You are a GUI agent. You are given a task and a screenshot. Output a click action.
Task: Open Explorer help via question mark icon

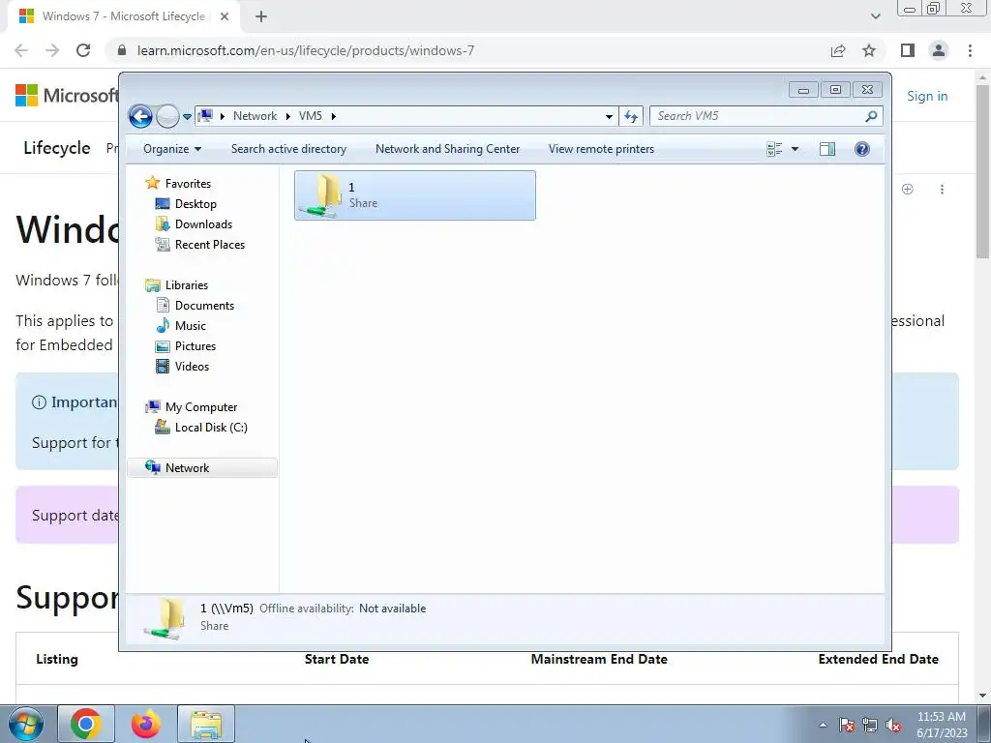[862, 149]
